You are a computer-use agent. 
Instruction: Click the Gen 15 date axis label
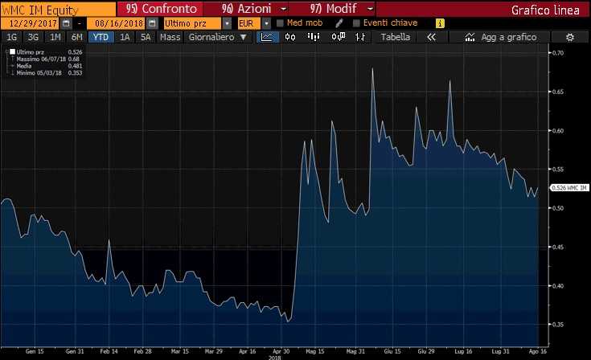point(35,351)
